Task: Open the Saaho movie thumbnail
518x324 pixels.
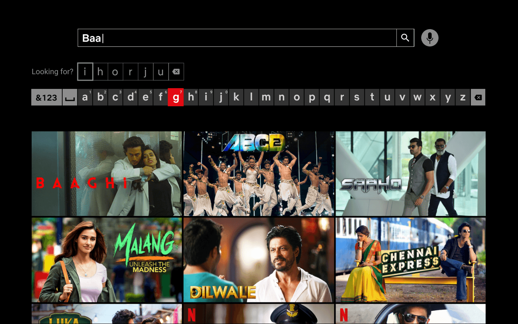Action: coord(411,174)
